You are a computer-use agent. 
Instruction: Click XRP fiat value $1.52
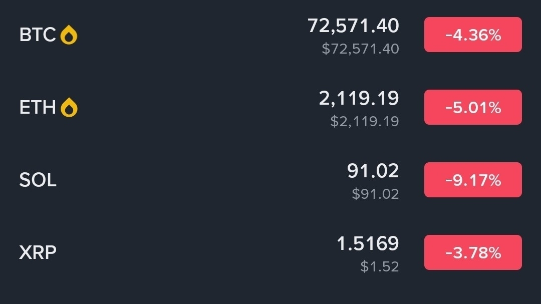point(380,266)
